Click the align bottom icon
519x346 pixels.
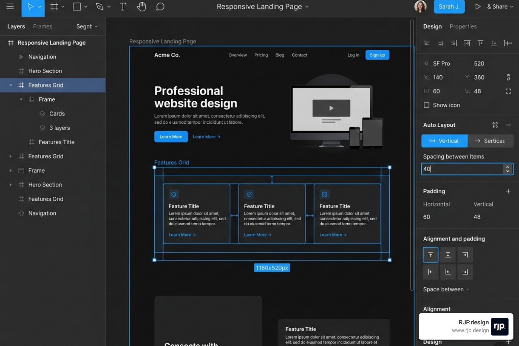pos(494,43)
